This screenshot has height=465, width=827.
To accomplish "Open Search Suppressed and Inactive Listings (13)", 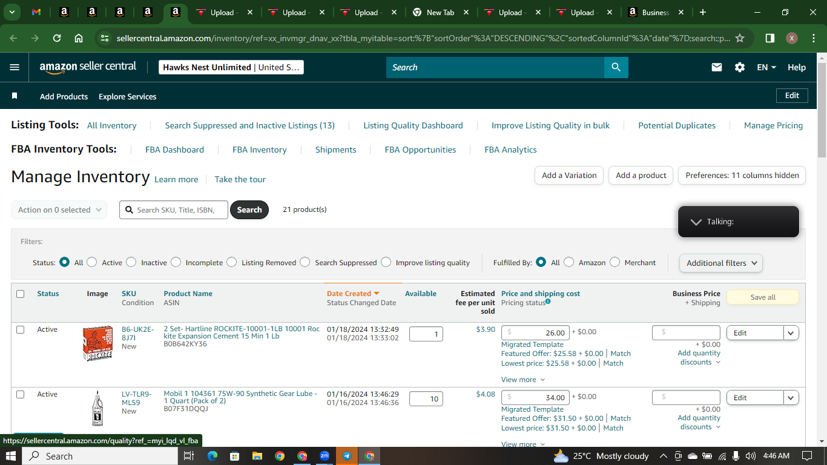I will 250,125.
